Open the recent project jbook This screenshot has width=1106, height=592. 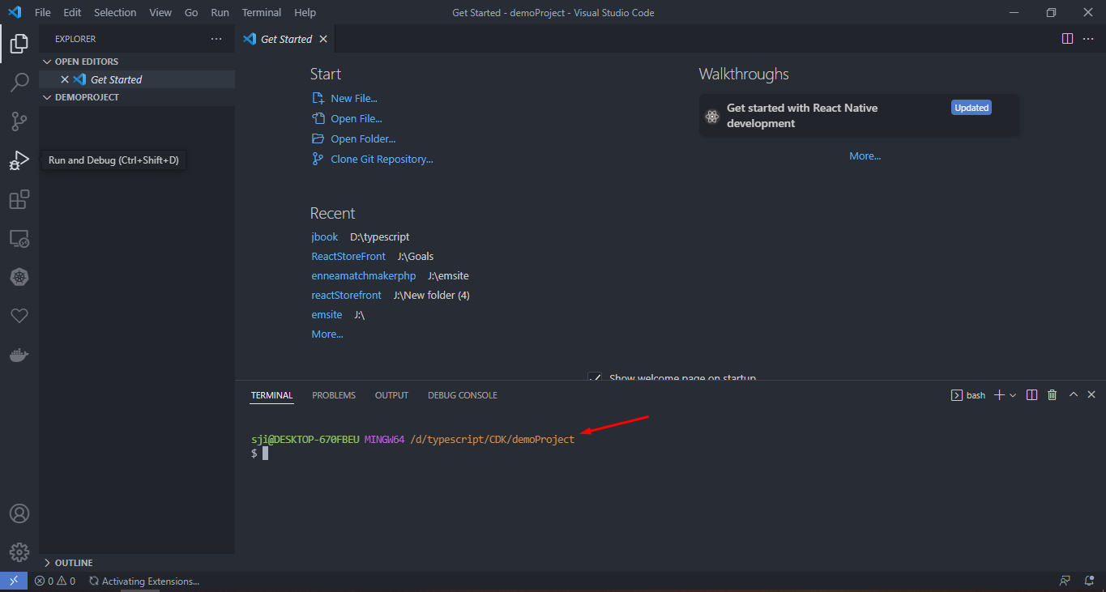click(x=324, y=236)
